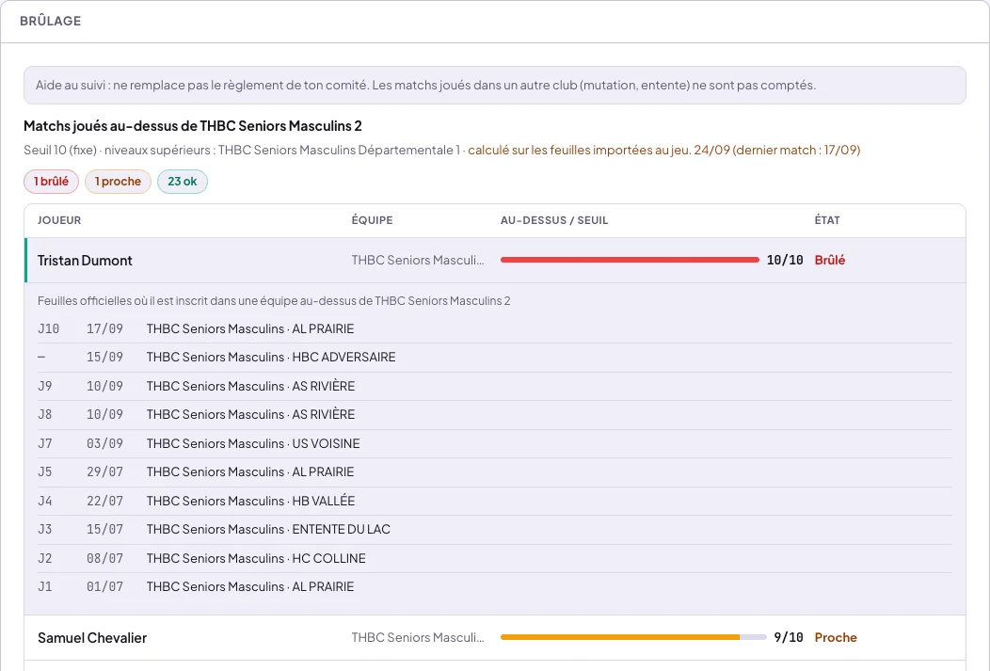Click the team name in Samuel Chevalier's row

[x=418, y=637]
